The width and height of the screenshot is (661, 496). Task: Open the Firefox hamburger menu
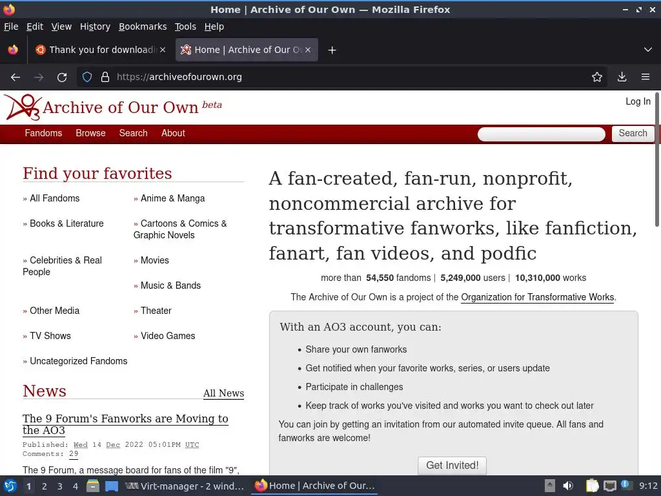click(x=646, y=77)
